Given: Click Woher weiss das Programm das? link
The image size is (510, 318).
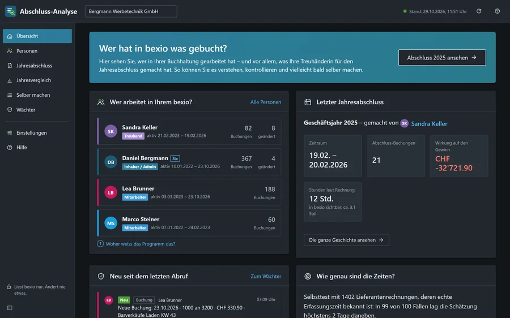Looking at the screenshot, I should click(141, 244).
